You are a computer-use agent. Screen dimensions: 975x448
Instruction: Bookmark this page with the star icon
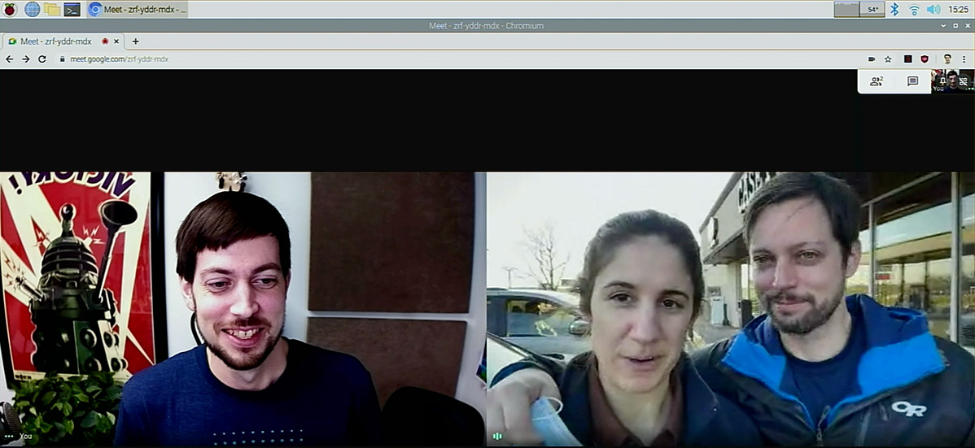tap(889, 59)
